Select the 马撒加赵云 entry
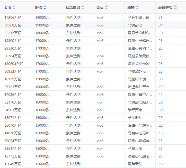 (x=137, y=71)
